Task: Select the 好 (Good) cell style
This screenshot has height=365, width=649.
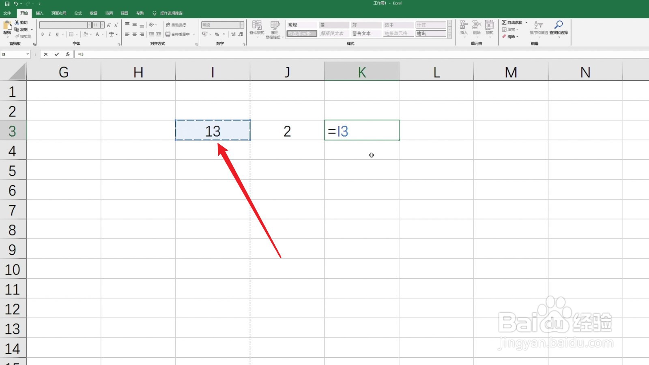Action: pyautogui.click(x=366, y=25)
